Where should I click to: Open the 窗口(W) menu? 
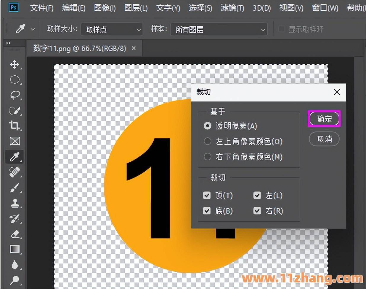coord(325,8)
